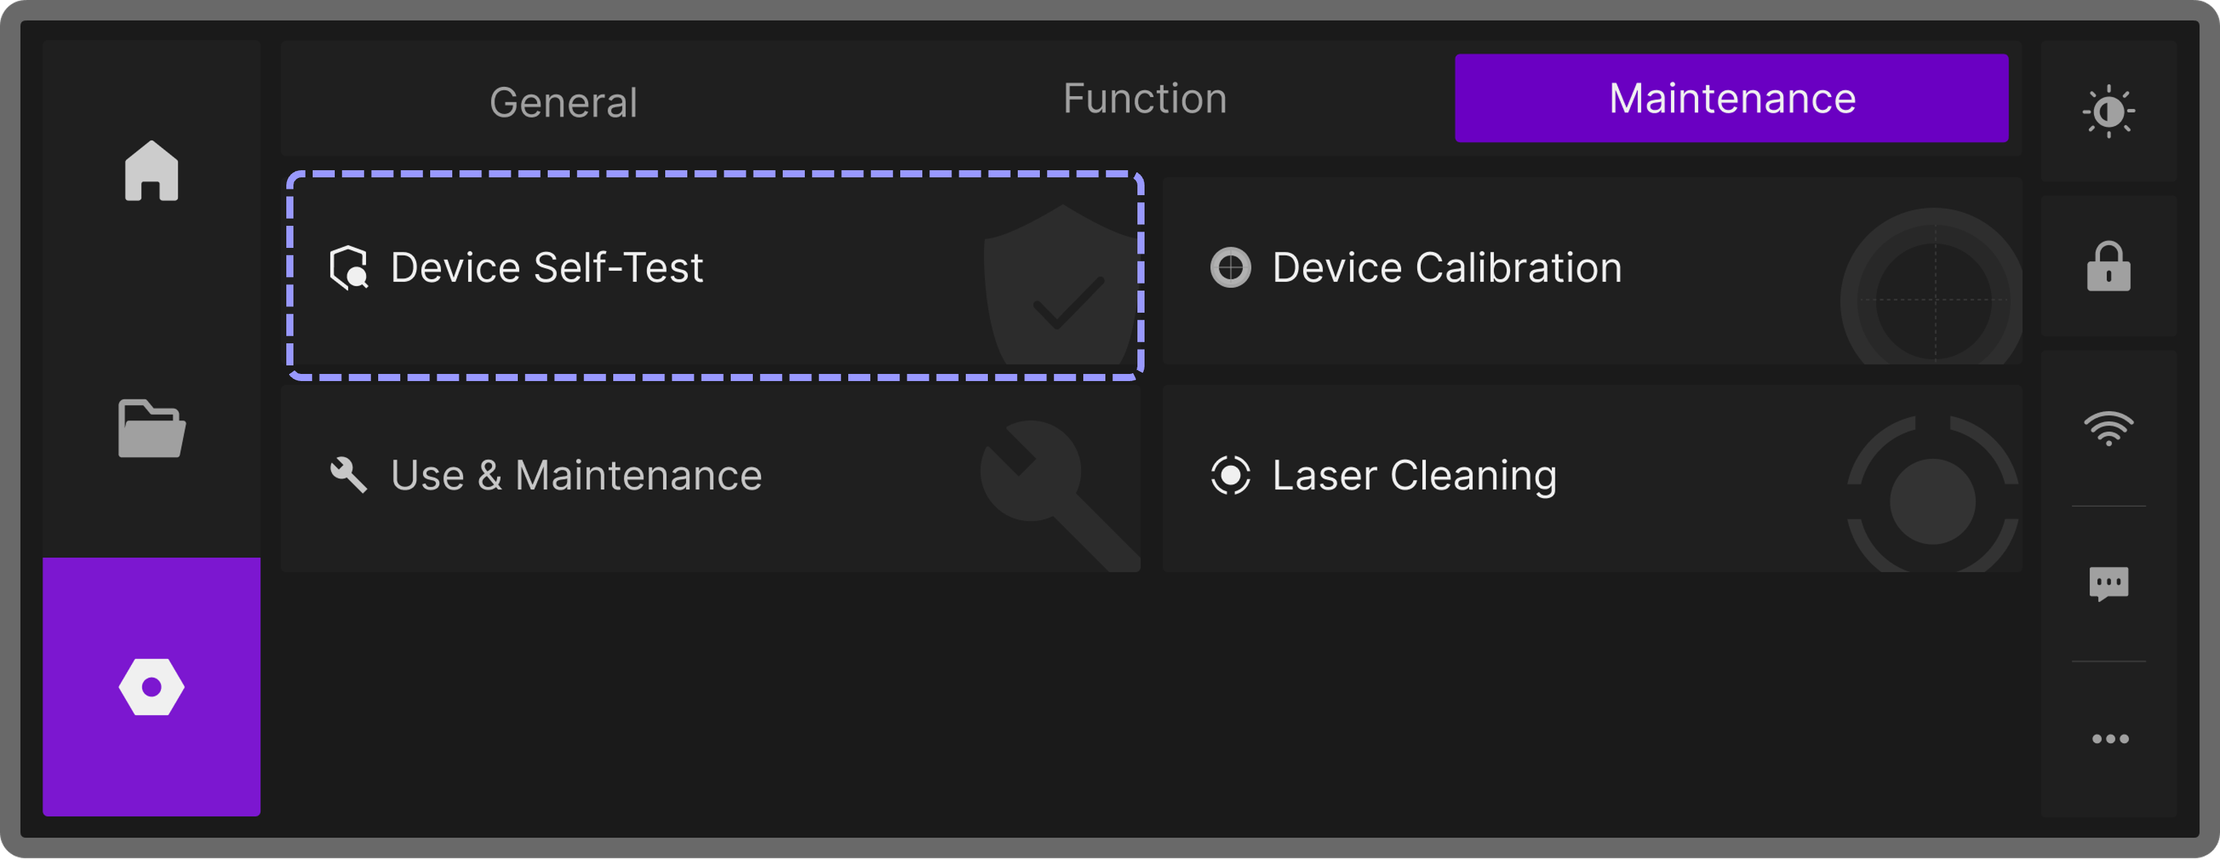Launch Laser Cleaning

tap(1413, 475)
